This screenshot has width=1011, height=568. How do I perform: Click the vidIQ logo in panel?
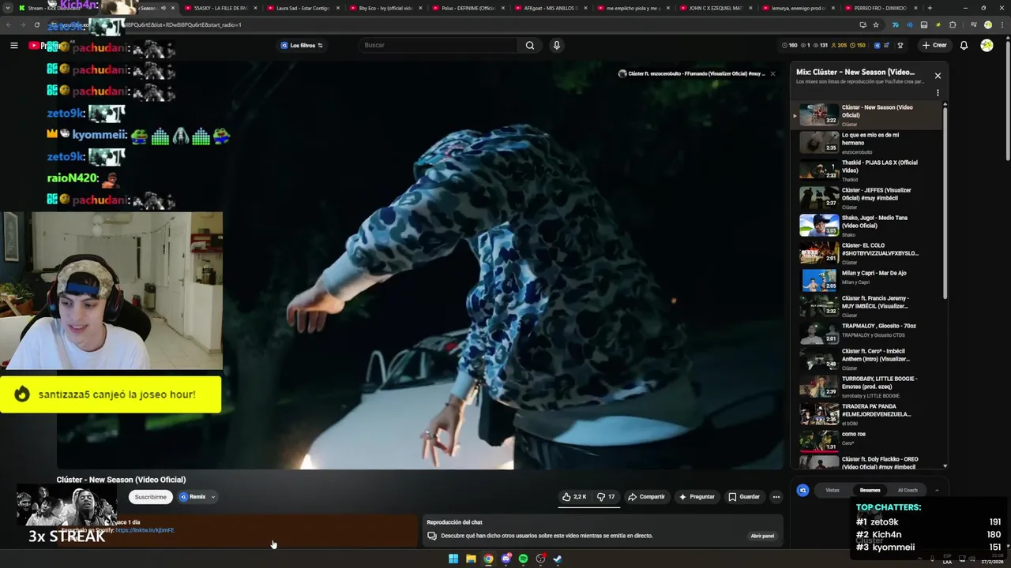pyautogui.click(x=802, y=490)
